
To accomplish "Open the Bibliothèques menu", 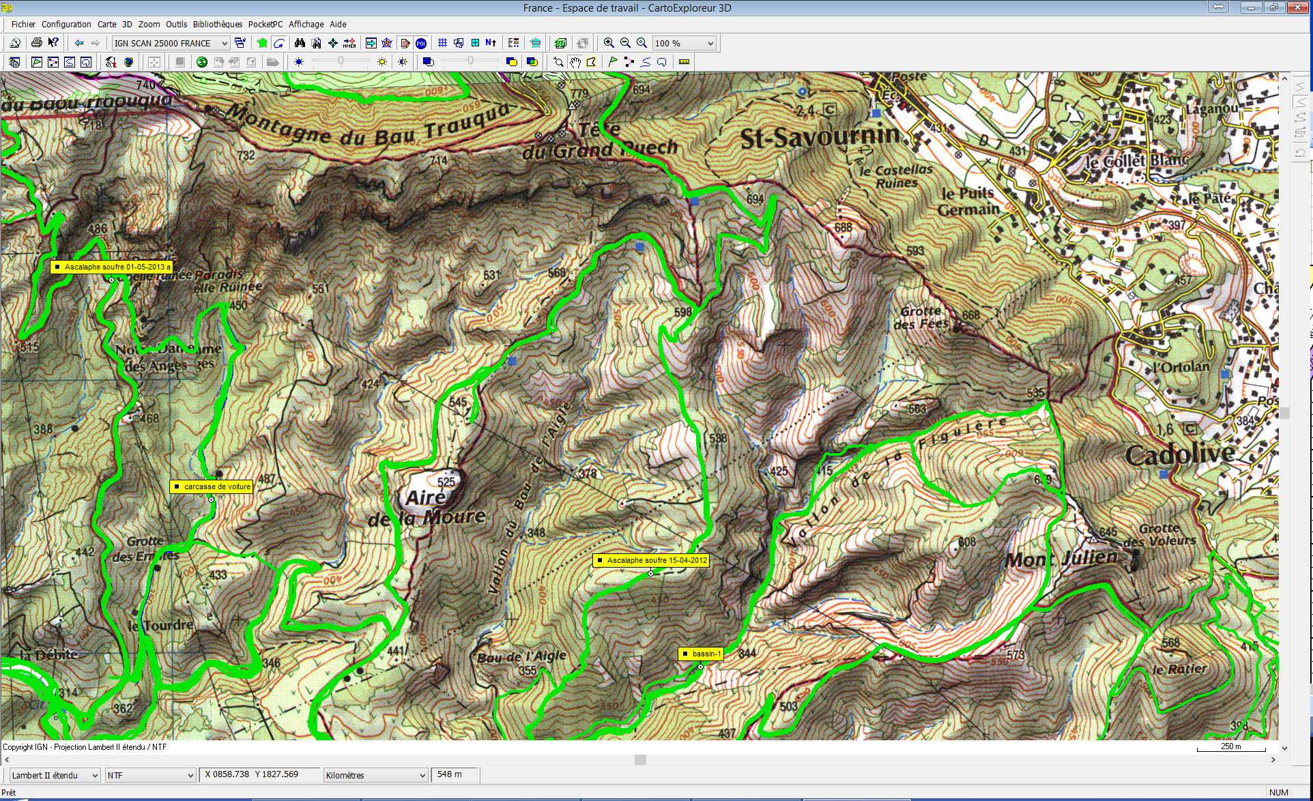I will pyautogui.click(x=218, y=24).
